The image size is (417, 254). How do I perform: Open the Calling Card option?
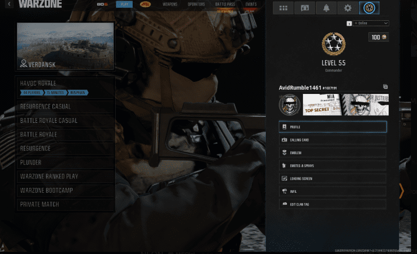[x=333, y=140]
